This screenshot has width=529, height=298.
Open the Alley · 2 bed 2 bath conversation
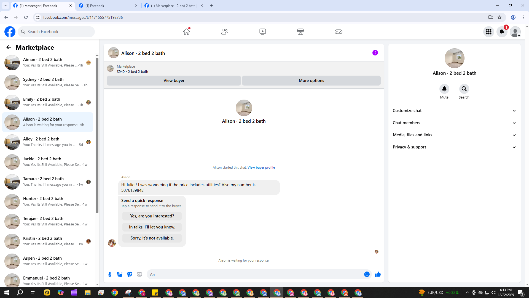47,142
